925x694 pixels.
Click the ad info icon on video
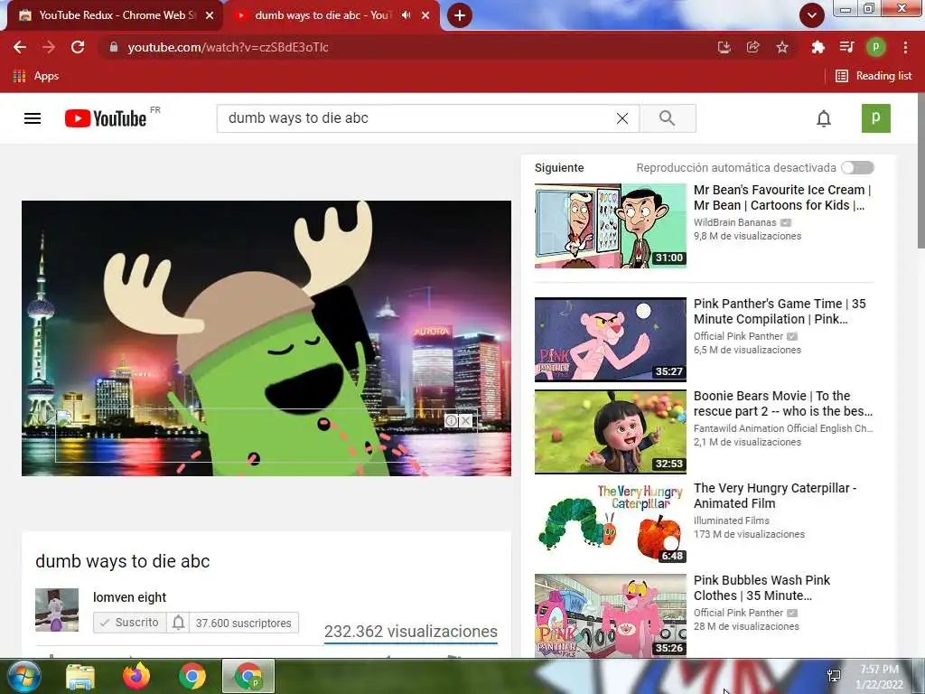(x=452, y=421)
